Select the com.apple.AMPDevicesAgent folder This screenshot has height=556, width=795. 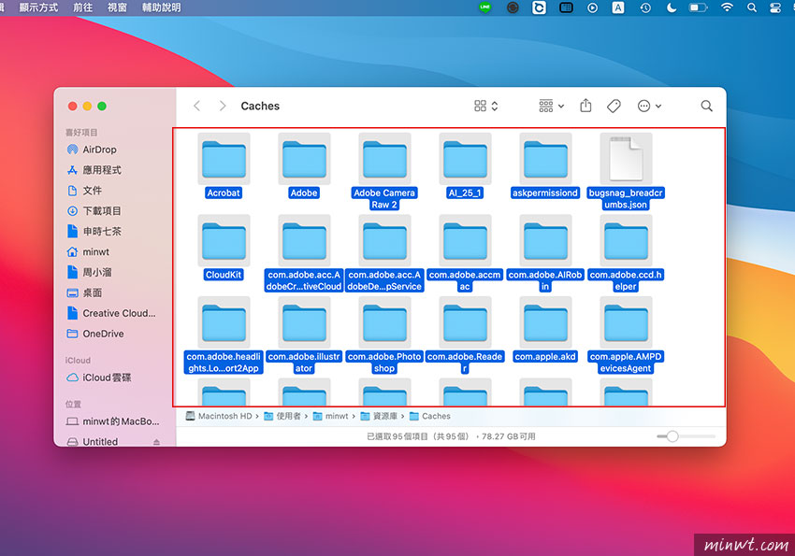pyautogui.click(x=626, y=335)
